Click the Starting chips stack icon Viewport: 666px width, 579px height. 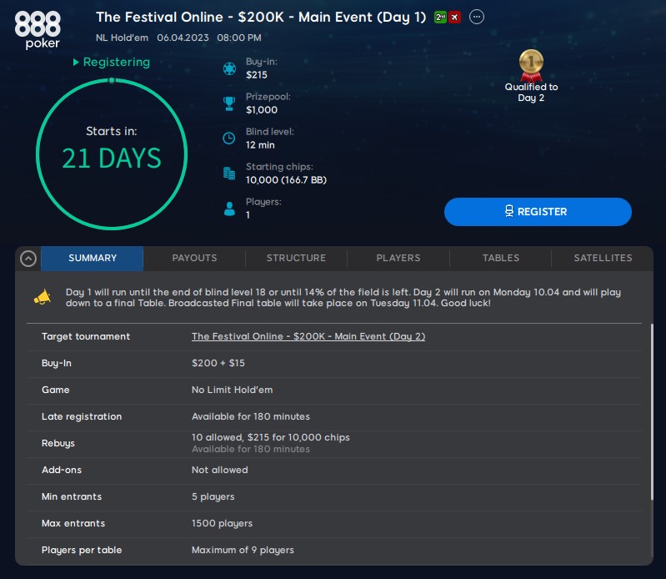click(229, 173)
